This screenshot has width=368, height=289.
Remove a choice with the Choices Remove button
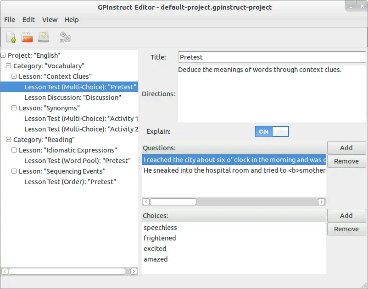(x=346, y=229)
